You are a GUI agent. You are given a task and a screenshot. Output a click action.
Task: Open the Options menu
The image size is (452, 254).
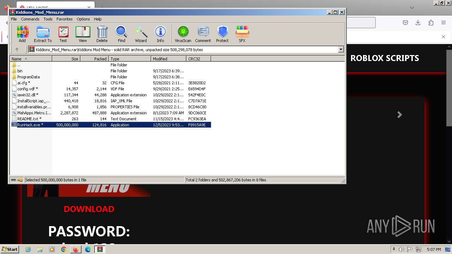coord(83,19)
